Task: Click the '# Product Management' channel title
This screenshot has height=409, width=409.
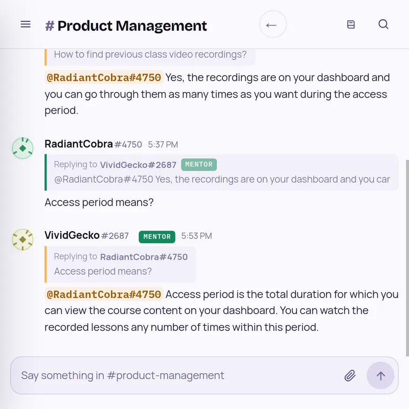Action: 126,26
